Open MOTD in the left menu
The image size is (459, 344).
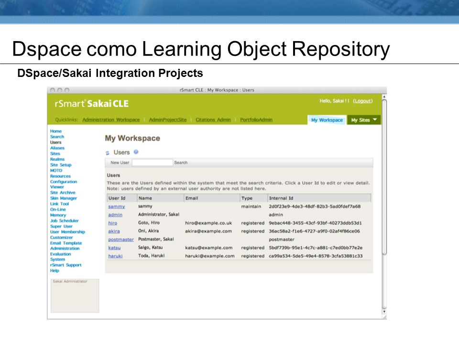56,170
